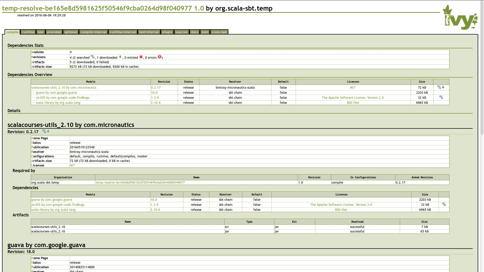
Task: Switch to the runtime tab
Action: click(28, 32)
